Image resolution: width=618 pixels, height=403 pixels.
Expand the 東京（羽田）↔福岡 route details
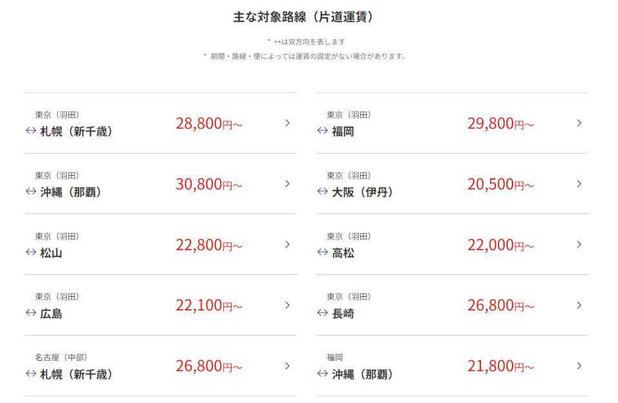click(578, 123)
